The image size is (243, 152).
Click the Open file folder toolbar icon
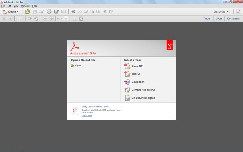(27, 12)
